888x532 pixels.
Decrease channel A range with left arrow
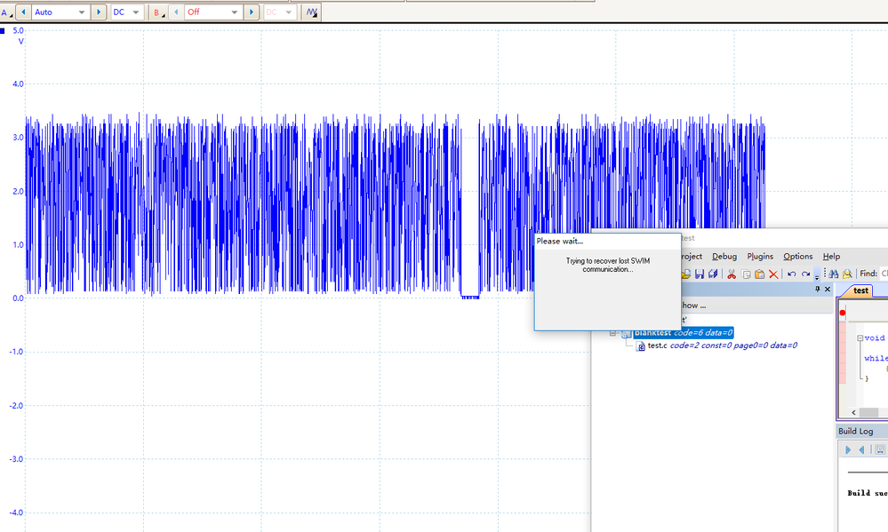tap(24, 12)
